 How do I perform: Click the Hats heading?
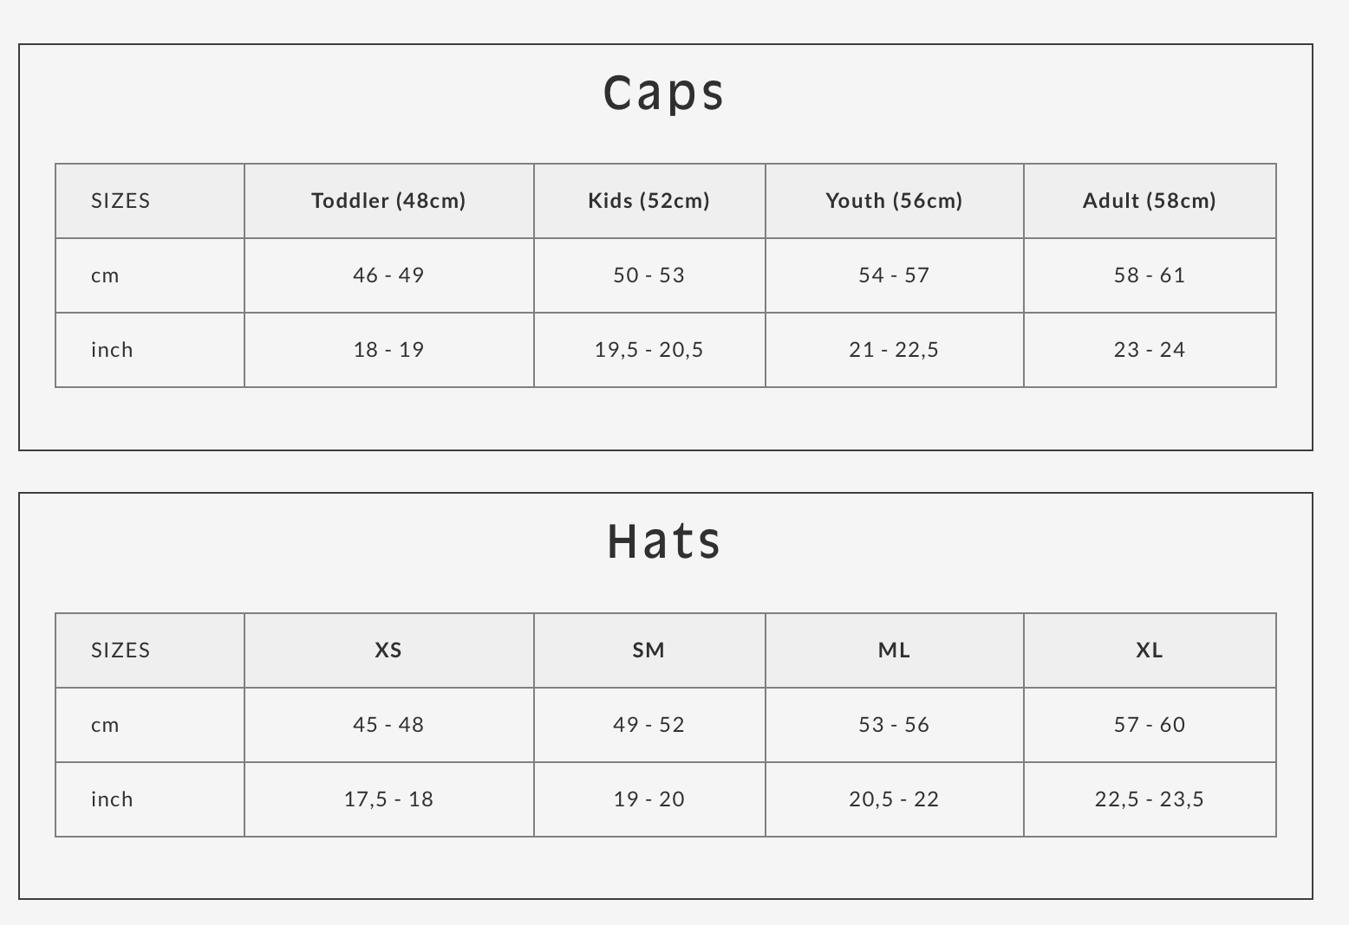664,541
